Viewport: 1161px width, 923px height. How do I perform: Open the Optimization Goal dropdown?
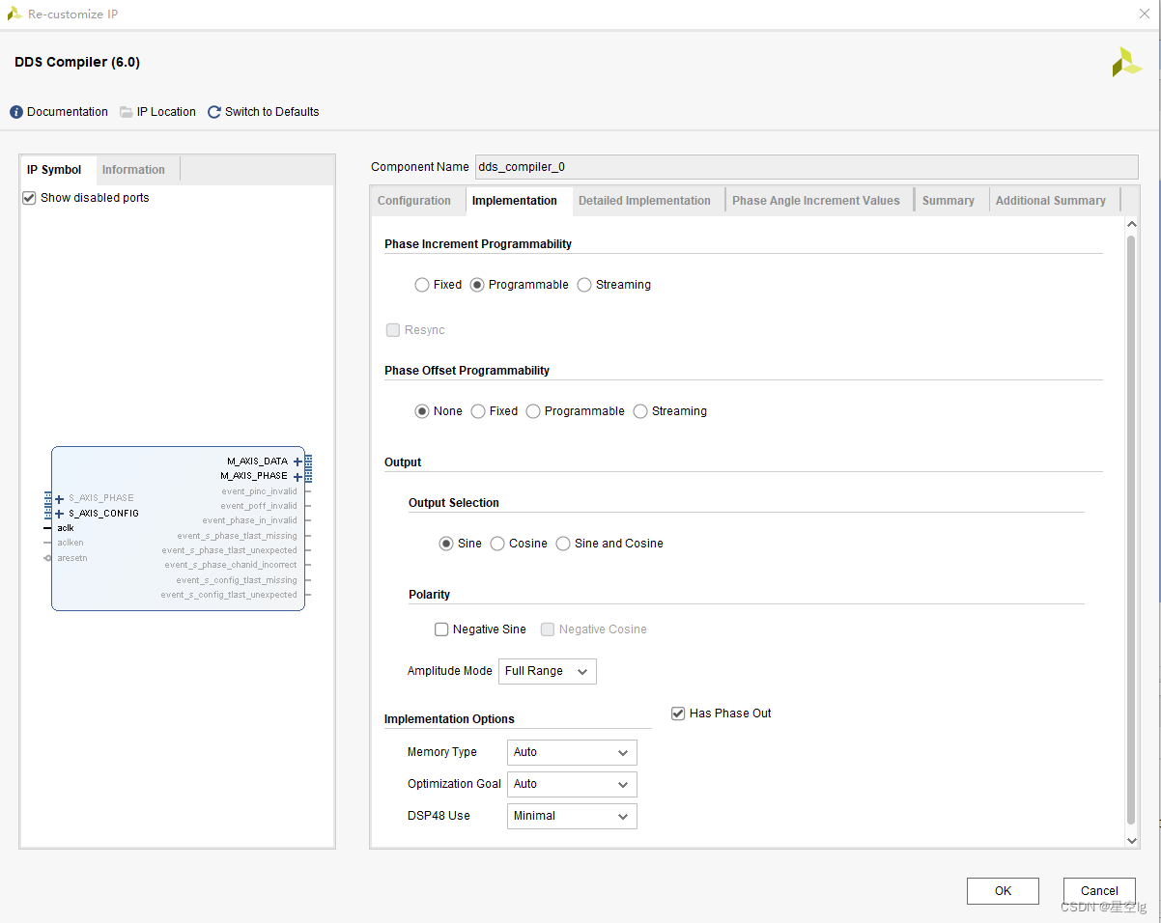click(x=572, y=784)
